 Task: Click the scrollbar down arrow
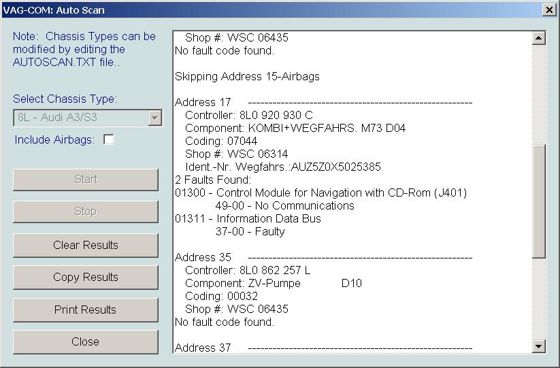(539, 346)
